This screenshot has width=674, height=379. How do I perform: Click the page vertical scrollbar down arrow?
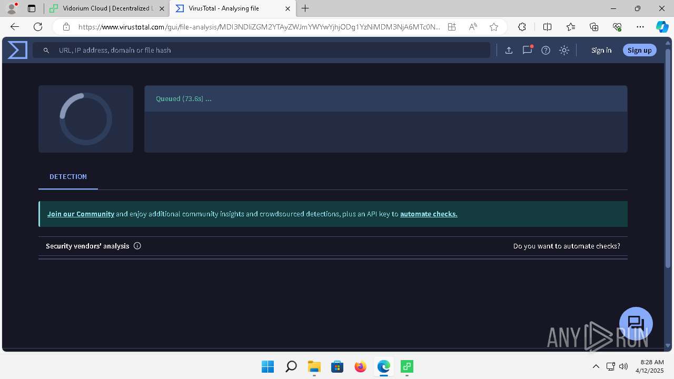[669, 346]
